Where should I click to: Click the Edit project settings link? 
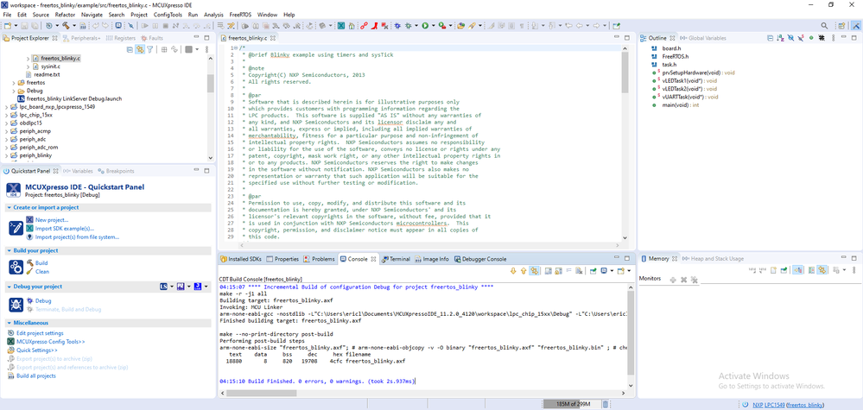point(40,333)
